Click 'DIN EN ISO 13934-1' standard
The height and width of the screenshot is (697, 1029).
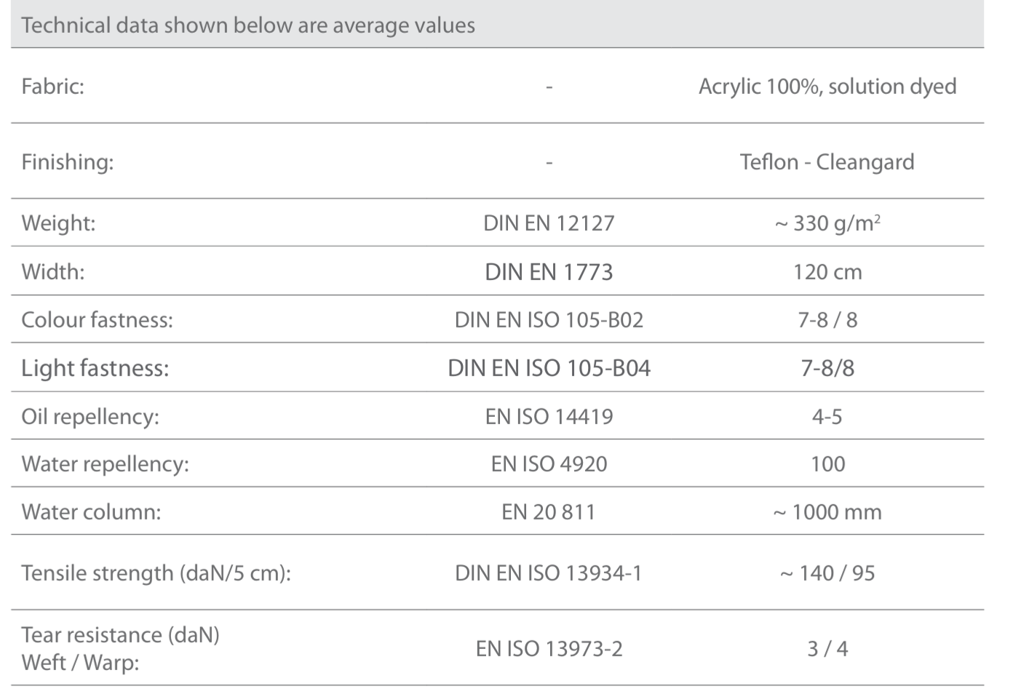(x=549, y=573)
